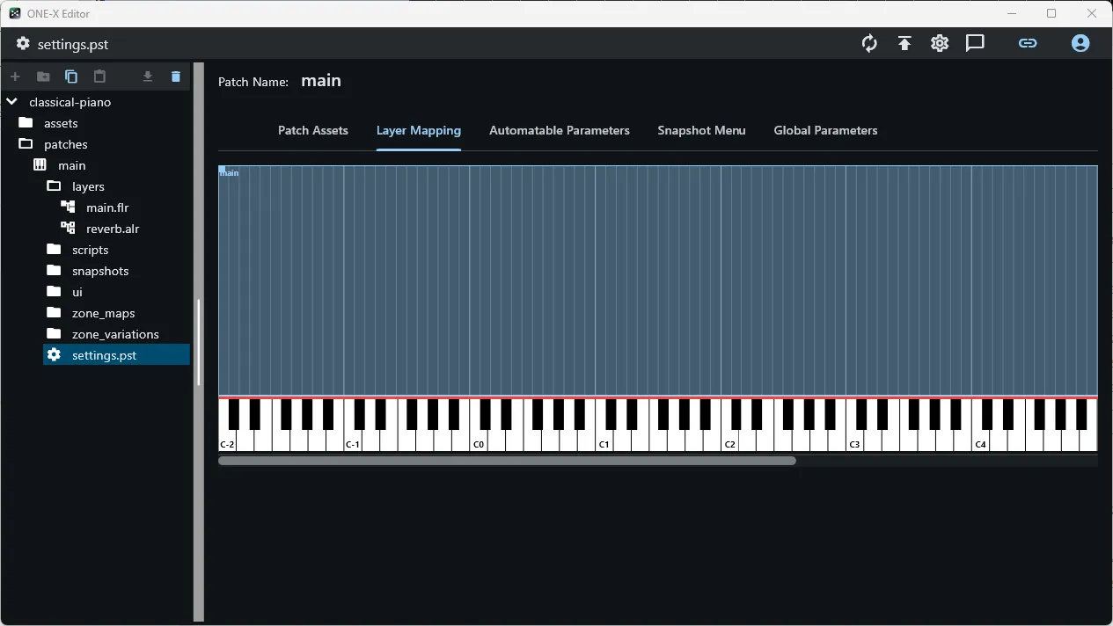The height and width of the screenshot is (626, 1113).
Task: Click the paste clipboard icon in sidebar toolbar
Action: tap(99, 76)
